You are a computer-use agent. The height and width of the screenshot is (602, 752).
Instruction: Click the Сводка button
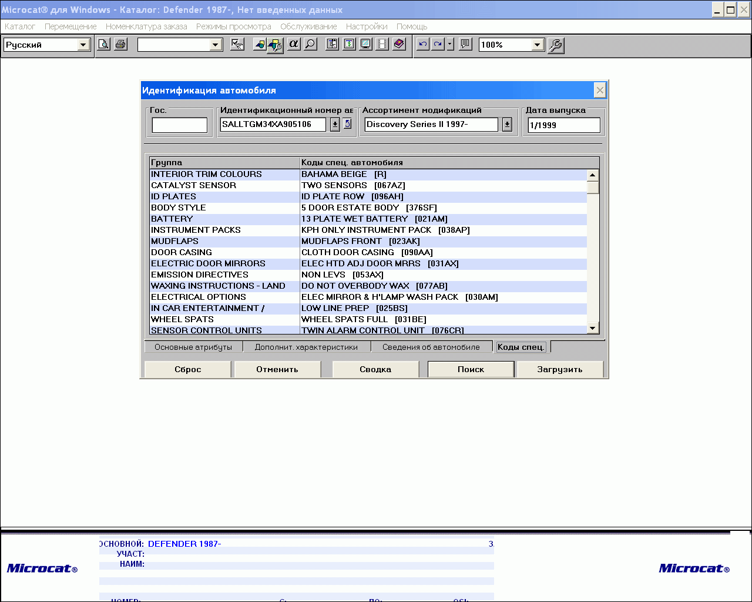click(x=375, y=369)
